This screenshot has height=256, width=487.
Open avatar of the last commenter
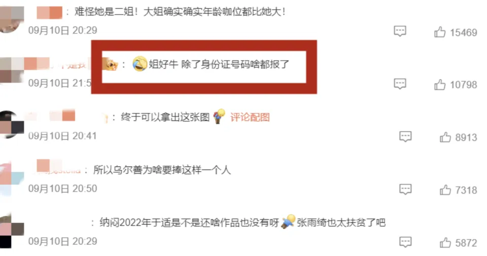12,230
